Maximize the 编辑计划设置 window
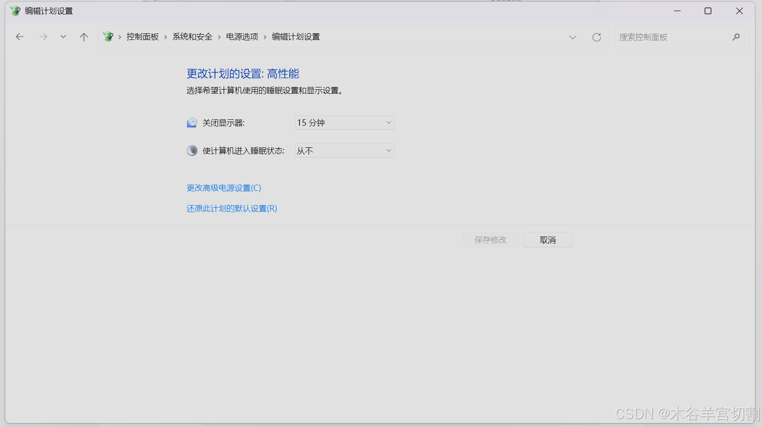762x427 pixels. tap(708, 11)
